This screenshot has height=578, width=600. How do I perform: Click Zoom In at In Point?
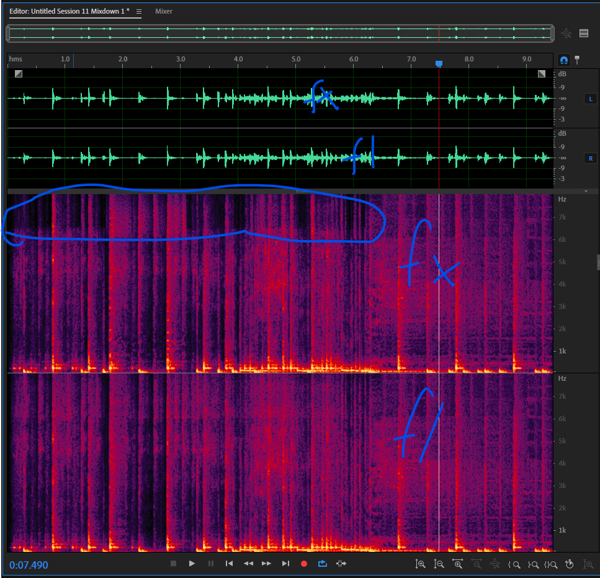coord(514,564)
